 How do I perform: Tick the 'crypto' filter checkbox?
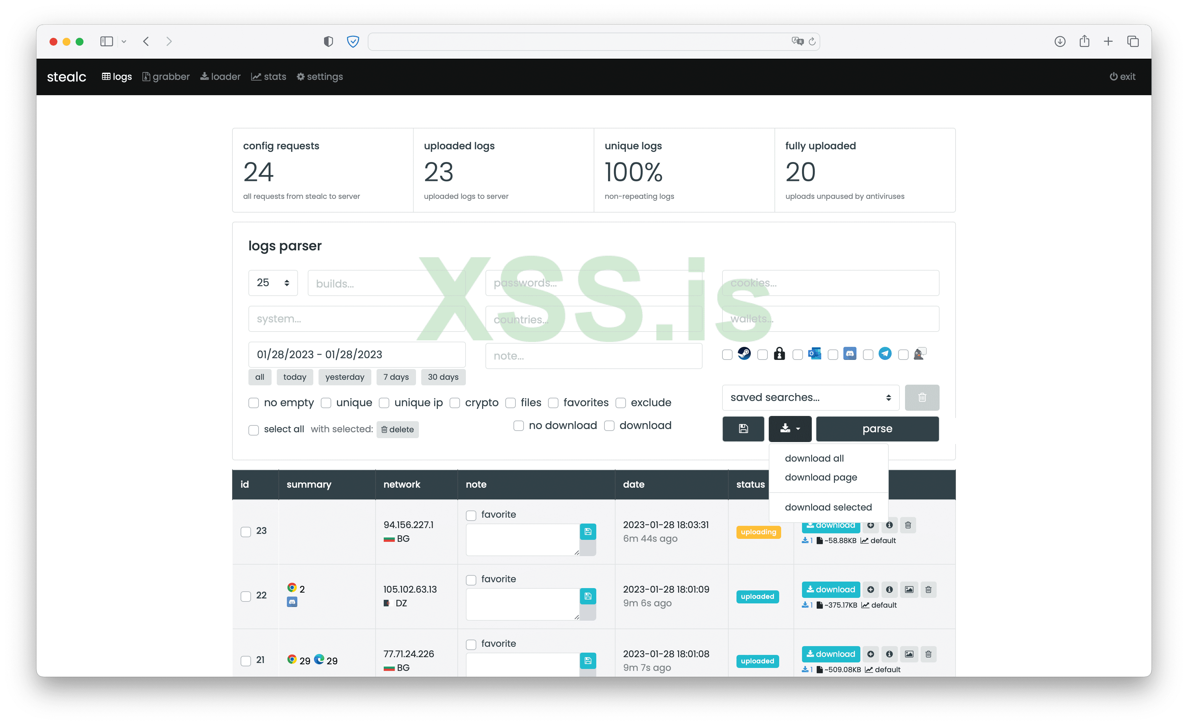coord(455,403)
